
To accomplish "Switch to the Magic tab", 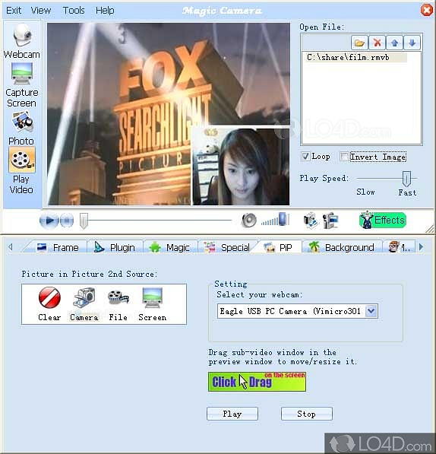I will 170,248.
